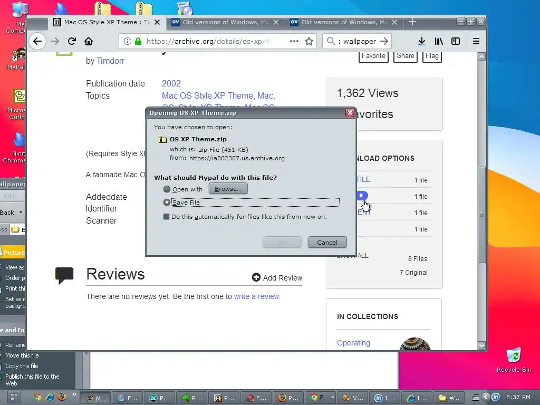
Task: Click 'Copy this file' in Explorer window
Action: click(x=22, y=366)
